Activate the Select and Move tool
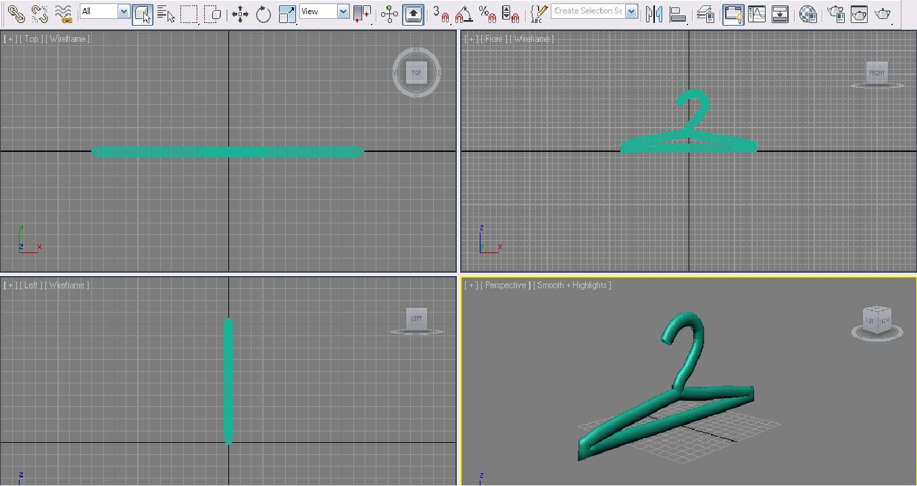This screenshot has width=917, height=486. click(x=239, y=13)
